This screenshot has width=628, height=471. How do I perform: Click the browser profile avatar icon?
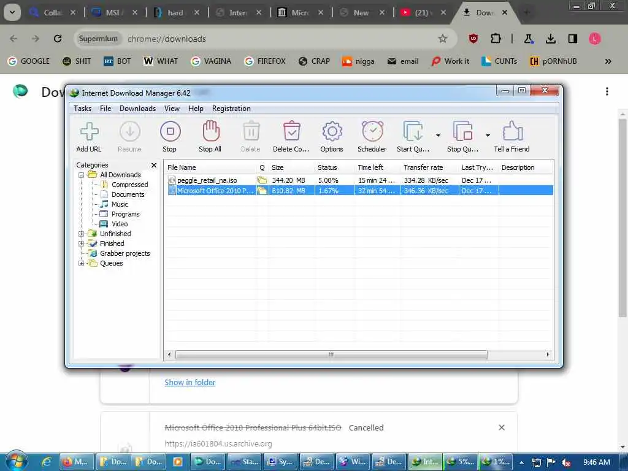pyautogui.click(x=595, y=39)
